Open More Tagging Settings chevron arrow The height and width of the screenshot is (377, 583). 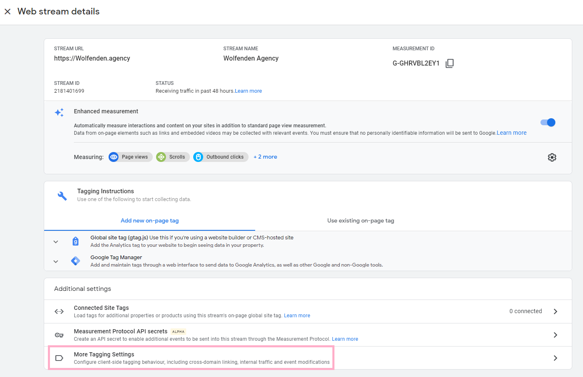555,358
